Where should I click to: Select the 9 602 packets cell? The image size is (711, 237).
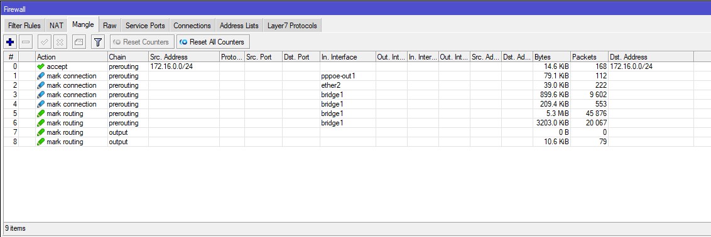coord(589,95)
